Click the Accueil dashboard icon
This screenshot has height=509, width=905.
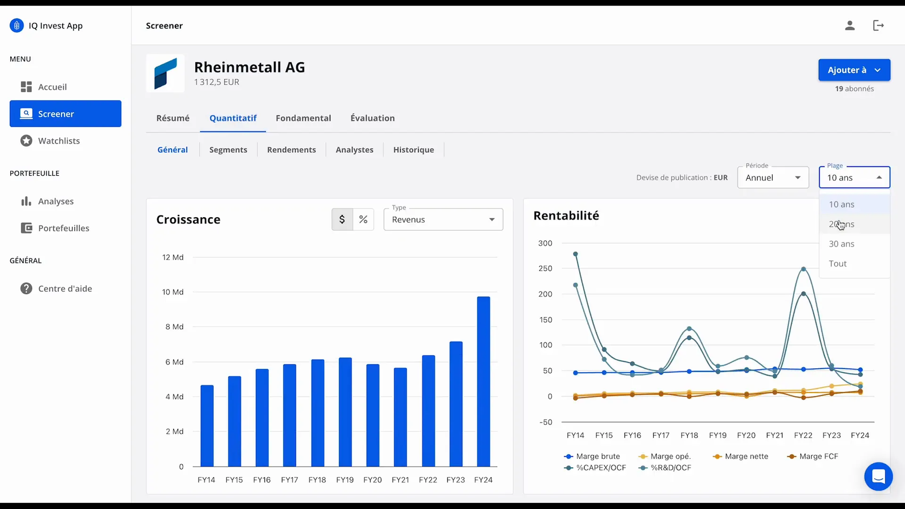26,87
